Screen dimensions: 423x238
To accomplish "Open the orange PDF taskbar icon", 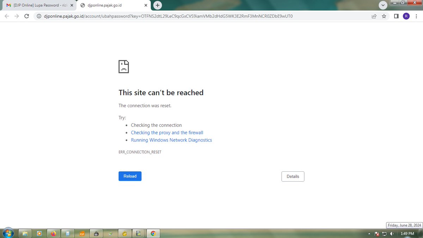I will tap(82, 233).
